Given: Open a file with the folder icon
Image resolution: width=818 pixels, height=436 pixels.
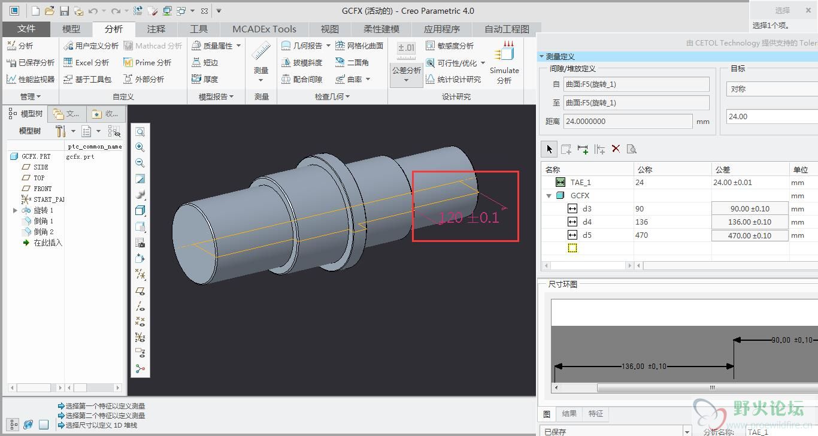Looking at the screenshot, I should click(x=50, y=11).
